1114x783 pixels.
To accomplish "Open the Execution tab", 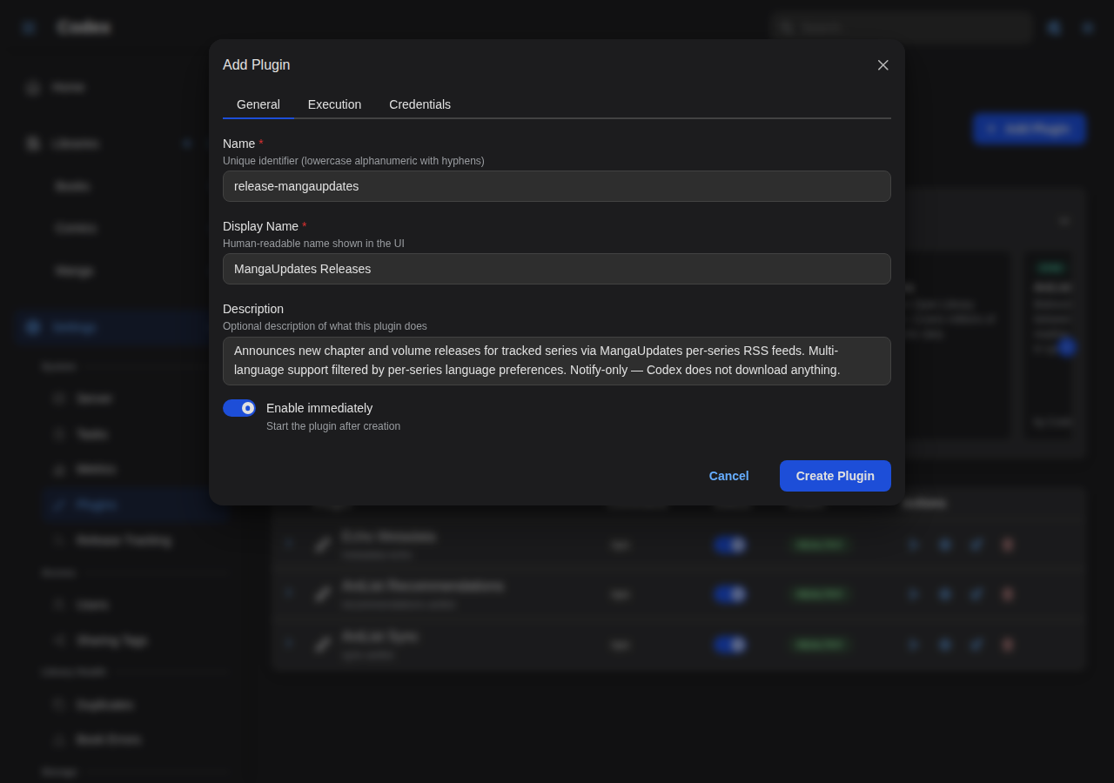I will coord(334,104).
